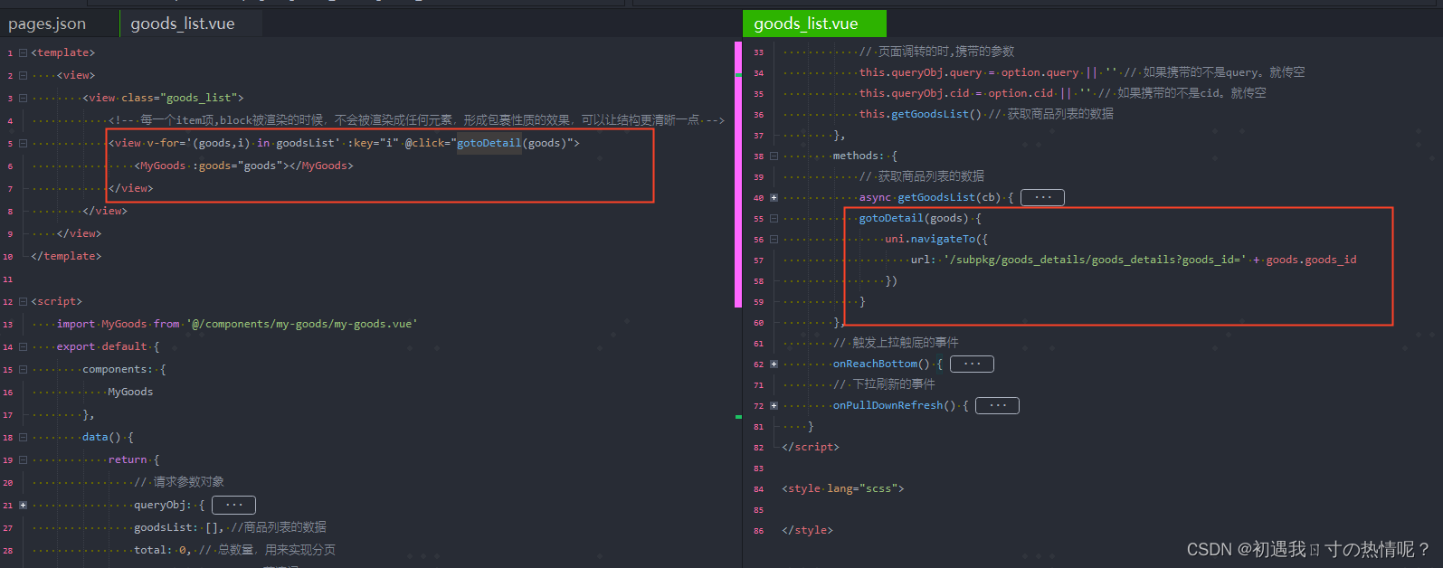The image size is (1443, 568).
Task: Collapse the <view> block at line 2
Action: coord(23,76)
